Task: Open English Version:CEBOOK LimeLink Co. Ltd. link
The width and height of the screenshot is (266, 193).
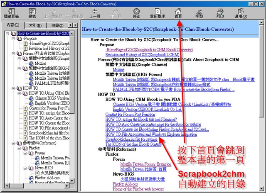Action: [x=148, y=109]
